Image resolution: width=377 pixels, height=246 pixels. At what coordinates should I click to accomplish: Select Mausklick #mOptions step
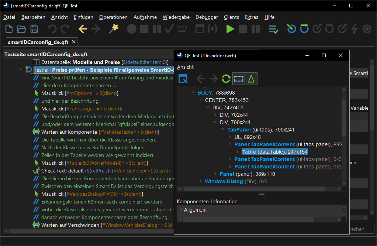[x=76, y=93]
